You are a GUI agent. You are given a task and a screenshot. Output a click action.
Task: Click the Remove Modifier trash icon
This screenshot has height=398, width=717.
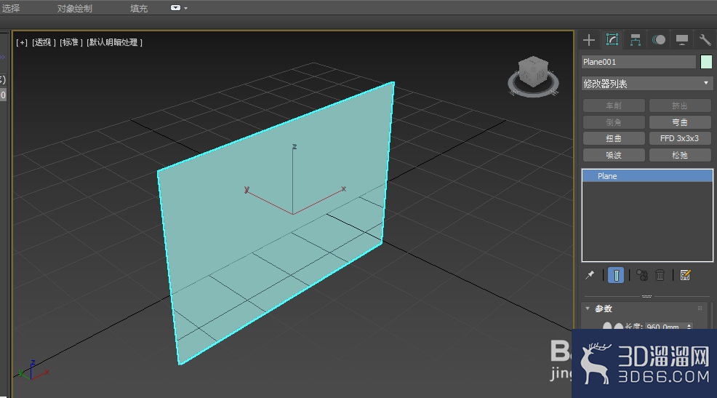click(x=660, y=275)
